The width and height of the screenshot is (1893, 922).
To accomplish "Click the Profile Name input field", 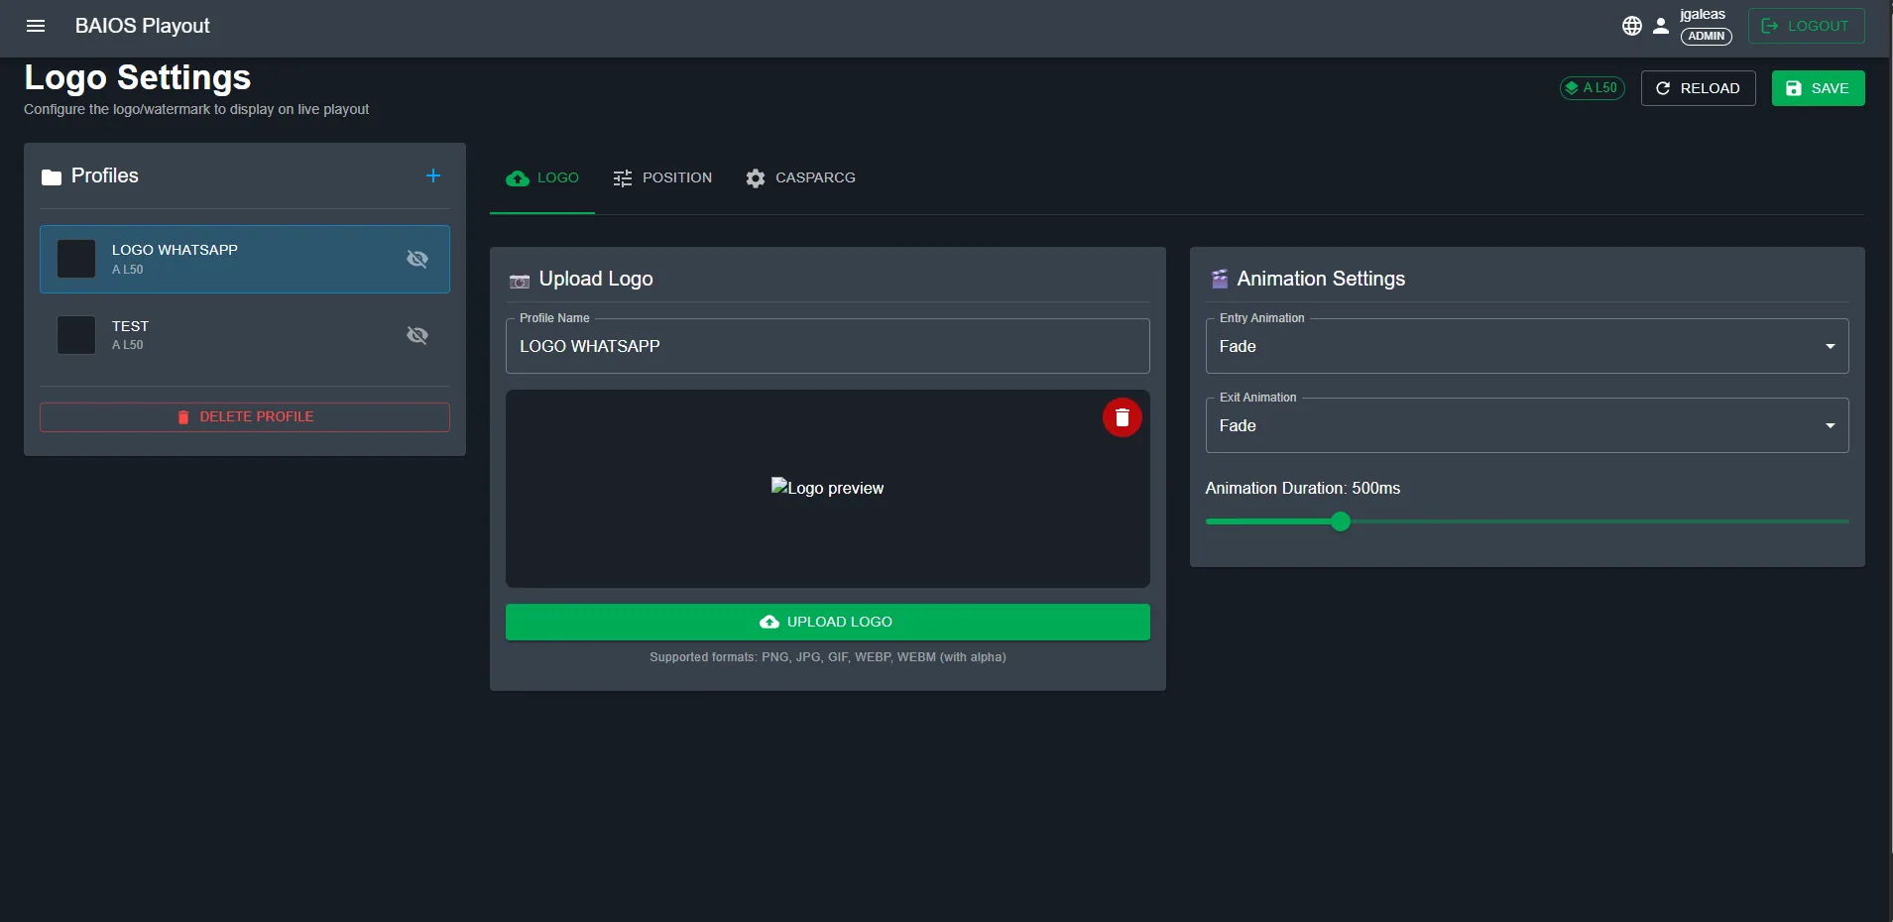I will coord(828,346).
